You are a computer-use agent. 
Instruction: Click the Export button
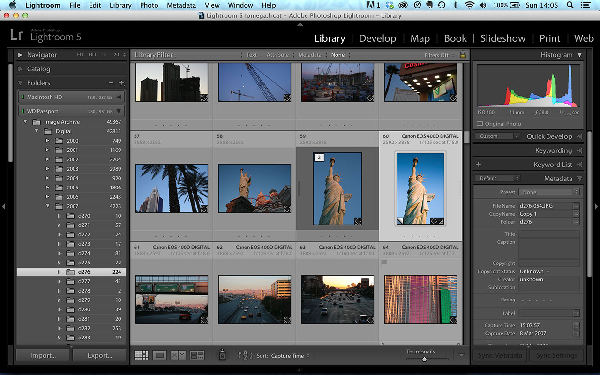[x=100, y=355]
